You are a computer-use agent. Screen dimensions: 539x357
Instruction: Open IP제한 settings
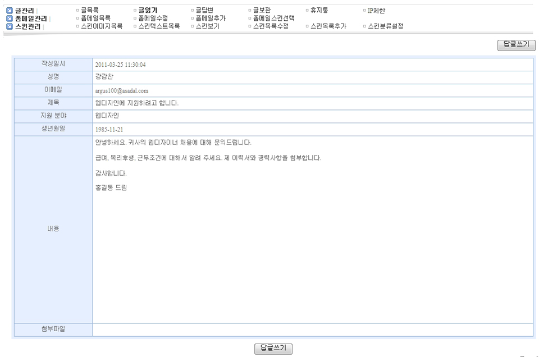coord(376,11)
